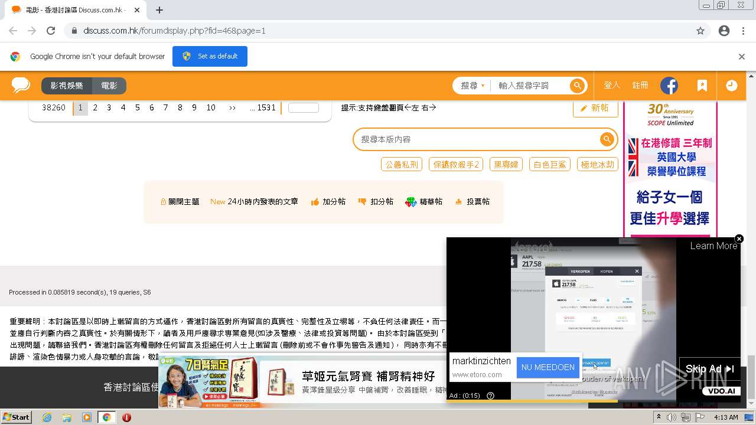The width and height of the screenshot is (756, 425).
Task: Bookmark this page with star icon
Action: (700, 31)
